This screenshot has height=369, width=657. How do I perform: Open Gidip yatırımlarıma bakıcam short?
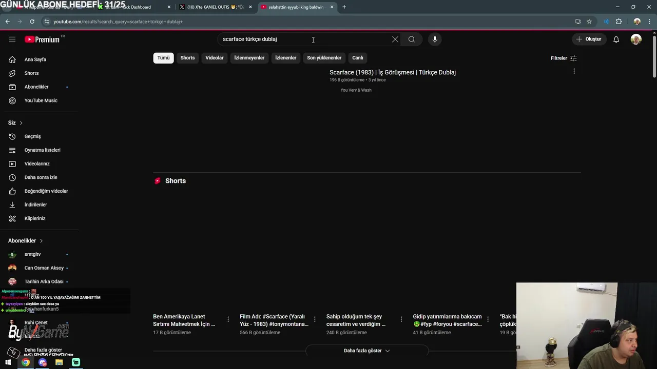(x=448, y=320)
